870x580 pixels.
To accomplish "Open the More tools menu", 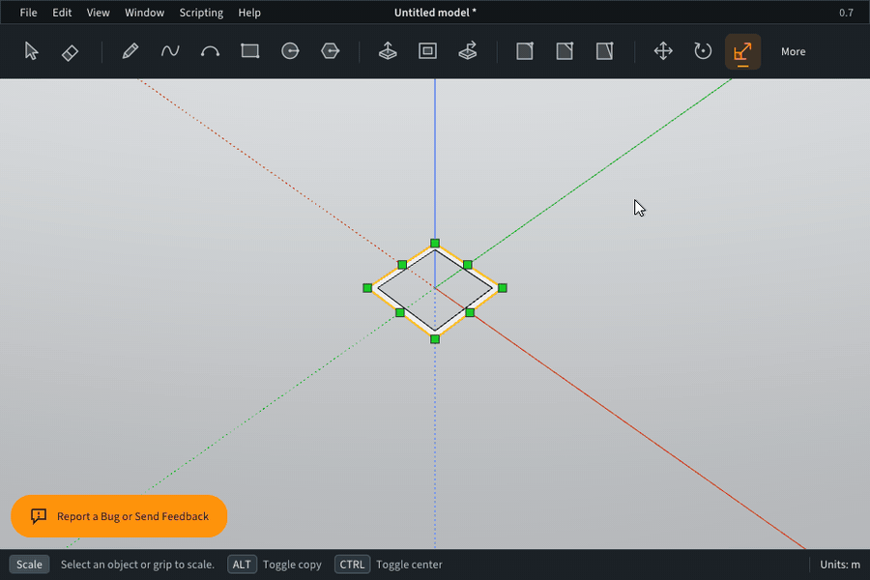I will 793,51.
